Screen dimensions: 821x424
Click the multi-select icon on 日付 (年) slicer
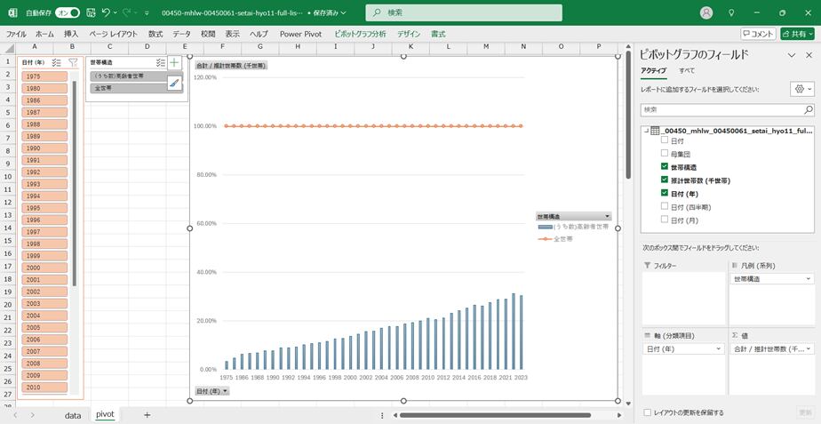click(x=57, y=63)
